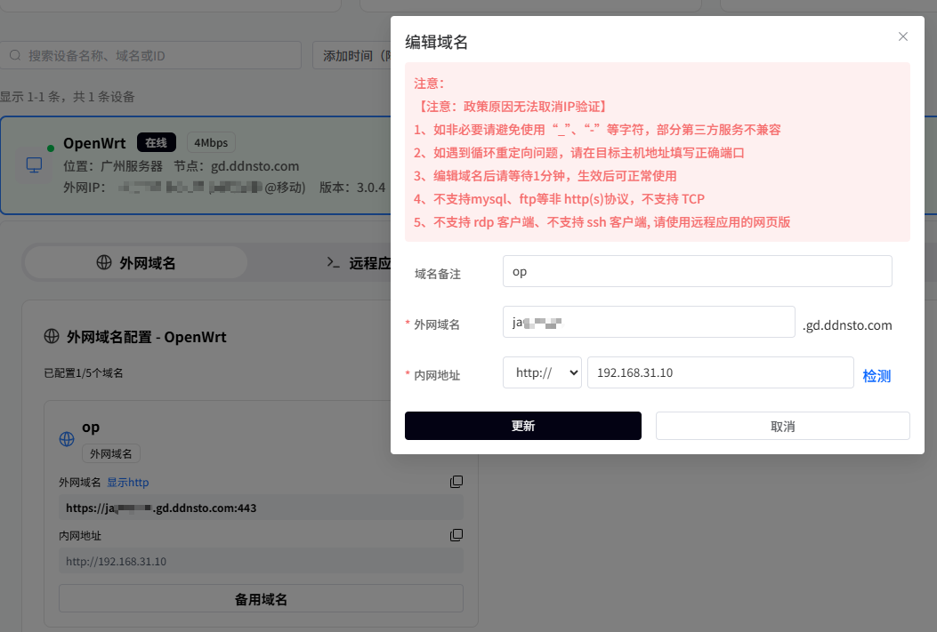The height and width of the screenshot is (632, 937).
Task: Click the search magnifier icon
Action: pyautogui.click(x=15, y=55)
